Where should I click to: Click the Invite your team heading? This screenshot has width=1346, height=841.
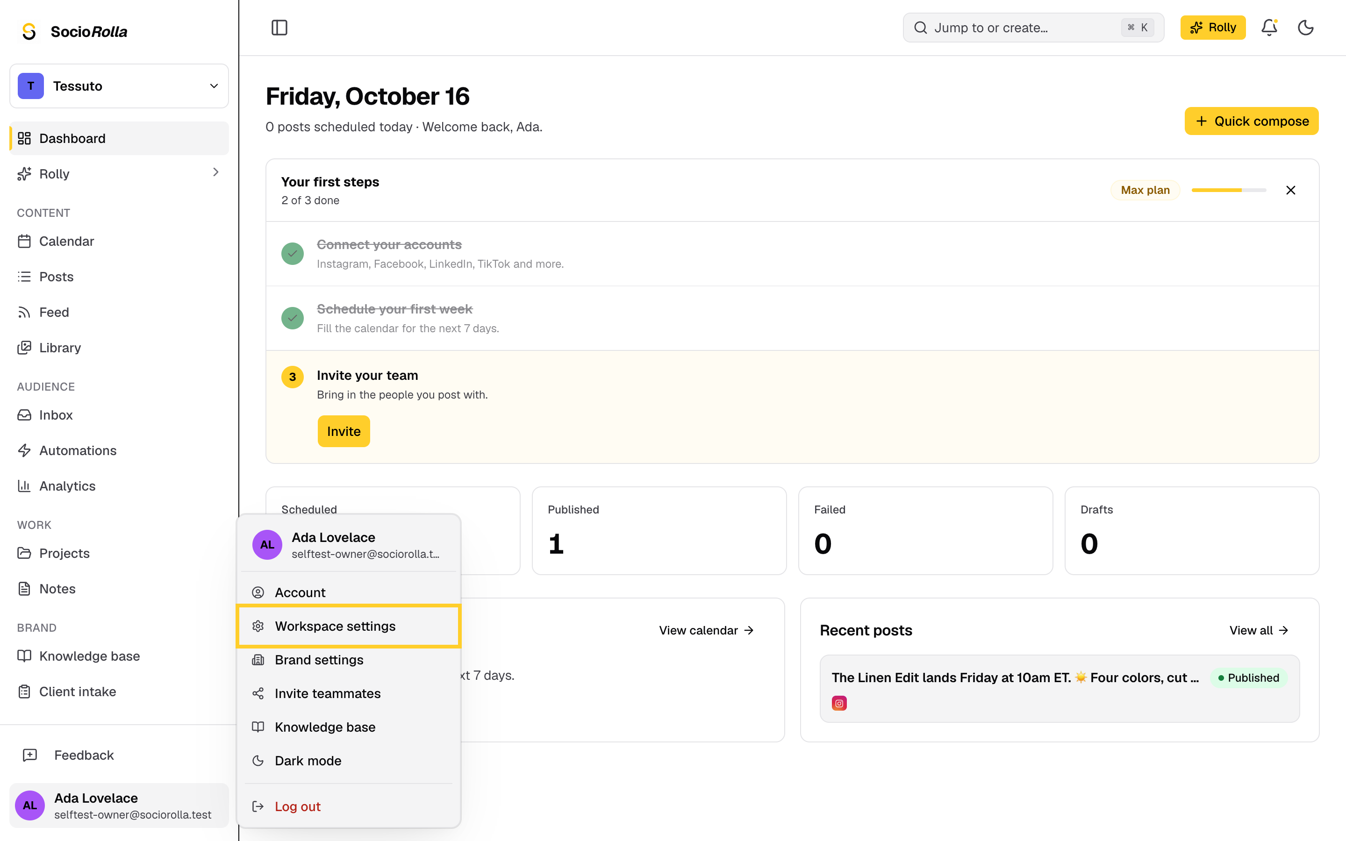[367, 376]
